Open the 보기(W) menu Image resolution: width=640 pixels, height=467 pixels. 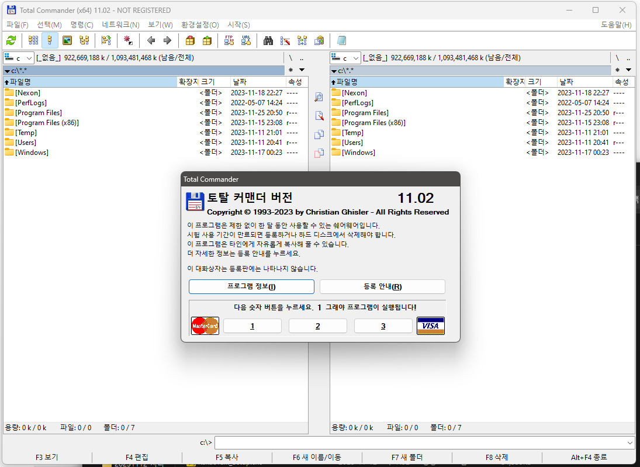tap(160, 25)
